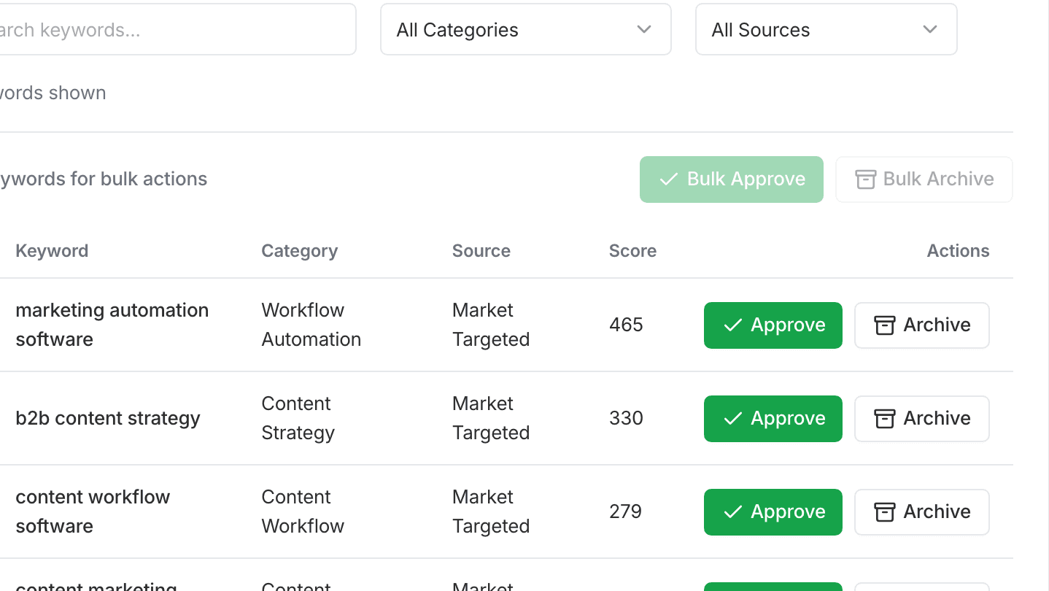Click the checkmark icon inside Bulk Approve

[x=668, y=179]
